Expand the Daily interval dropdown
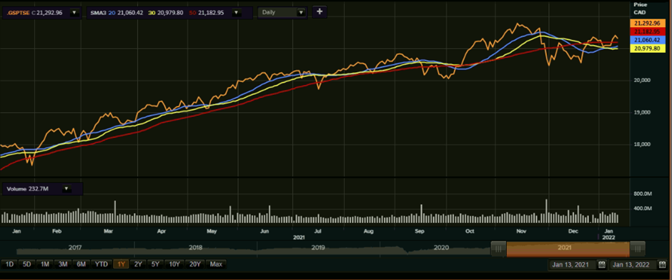This screenshot has width=672, height=280. tap(301, 13)
